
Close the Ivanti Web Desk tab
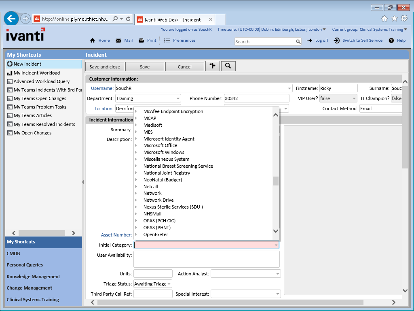(210, 19)
